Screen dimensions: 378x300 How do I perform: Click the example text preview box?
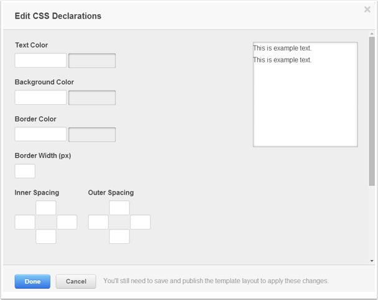305,94
